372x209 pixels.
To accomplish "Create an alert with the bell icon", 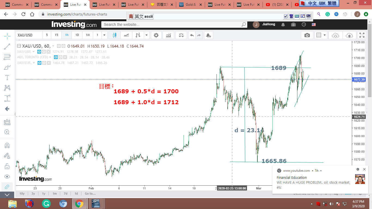I will click(208, 35).
